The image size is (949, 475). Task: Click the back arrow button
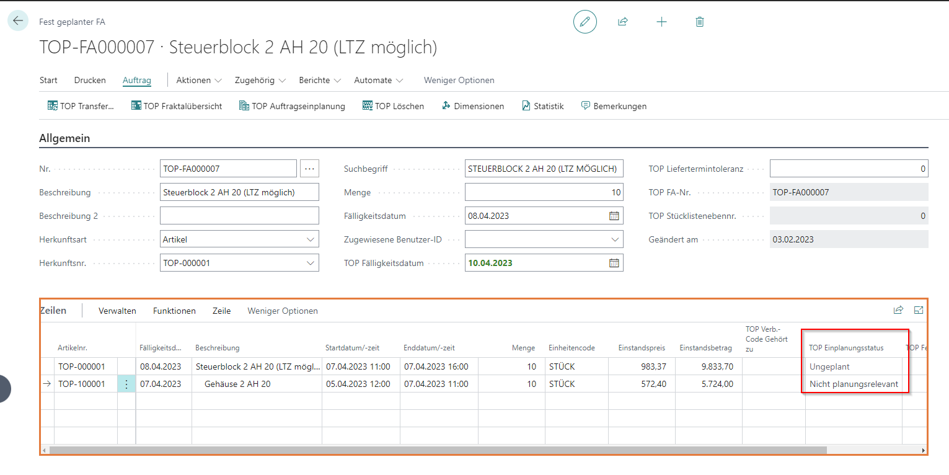[17, 20]
